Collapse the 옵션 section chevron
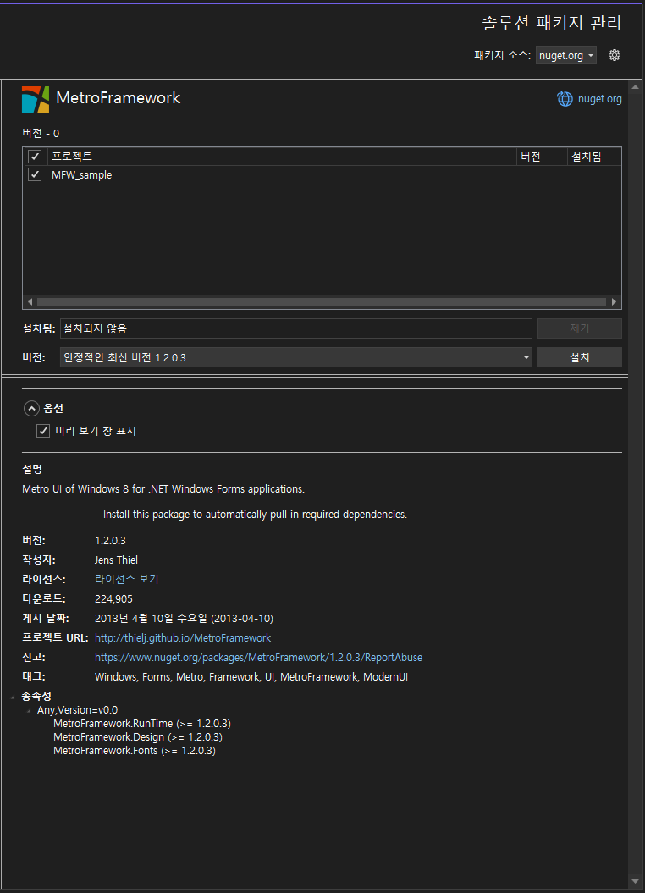Image resolution: width=645 pixels, height=893 pixels. (31, 408)
